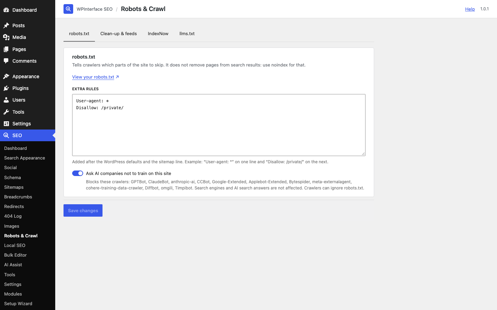Click the Posts pushpin icon
Image resolution: width=497 pixels, height=310 pixels.
6,25
